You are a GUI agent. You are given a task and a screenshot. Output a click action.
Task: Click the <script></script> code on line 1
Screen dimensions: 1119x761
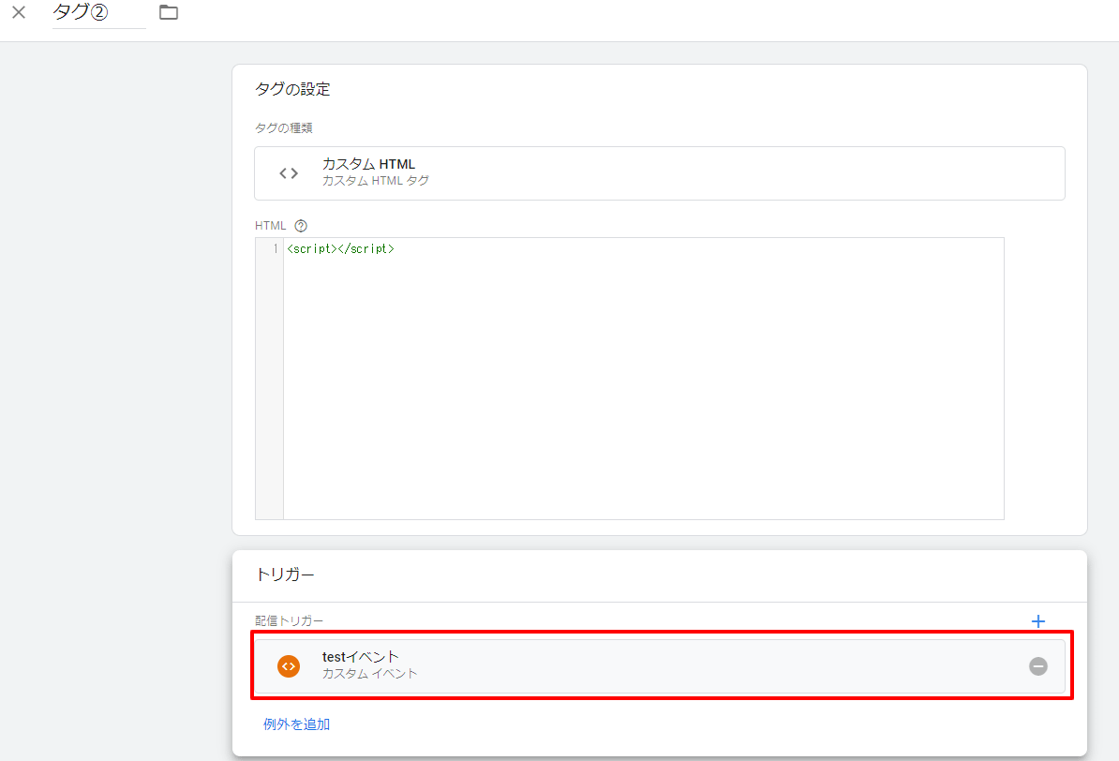[x=340, y=249]
